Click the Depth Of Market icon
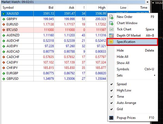Viewport: 163px width, 124px height. click(111, 36)
